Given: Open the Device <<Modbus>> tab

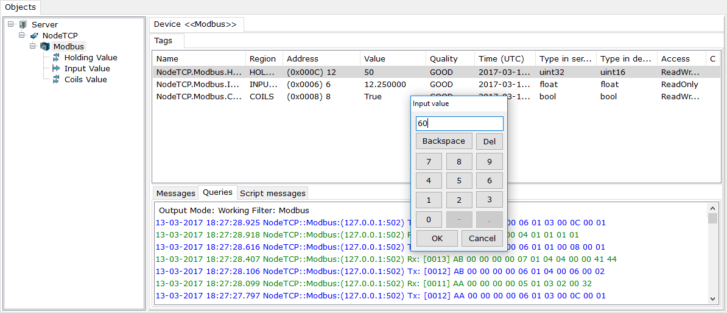Looking at the screenshot, I should 195,24.
